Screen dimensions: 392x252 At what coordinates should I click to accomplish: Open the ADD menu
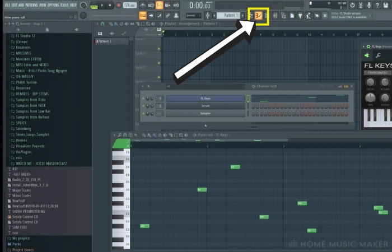coord(21,5)
